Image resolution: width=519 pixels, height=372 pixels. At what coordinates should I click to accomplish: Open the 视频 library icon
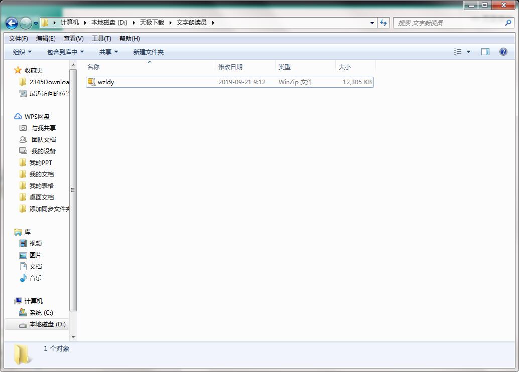(23, 243)
